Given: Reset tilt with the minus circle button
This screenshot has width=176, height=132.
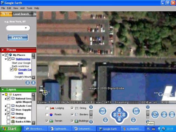Looking at the screenshot, I should [x=133, y=120].
